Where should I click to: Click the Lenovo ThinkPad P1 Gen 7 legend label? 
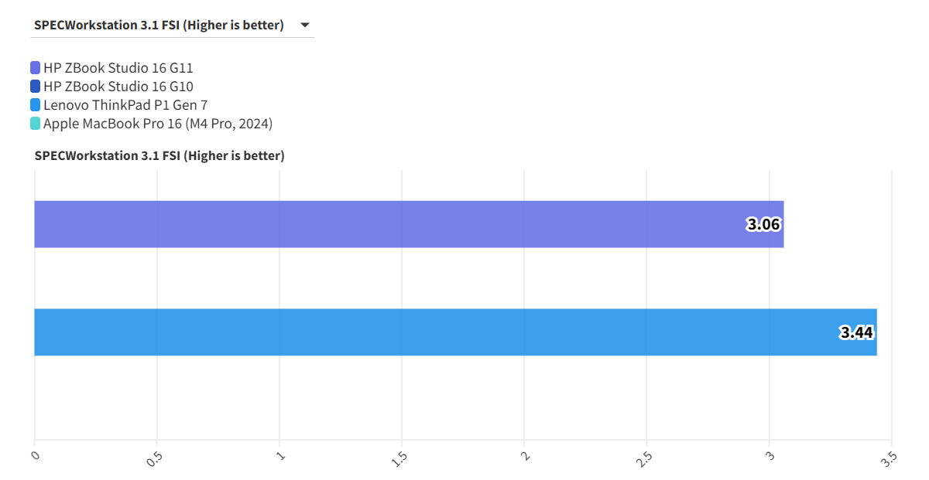point(125,105)
